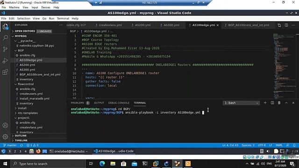Open the Extensions view
299x168 pixels.
pyautogui.click(x=5, y=72)
